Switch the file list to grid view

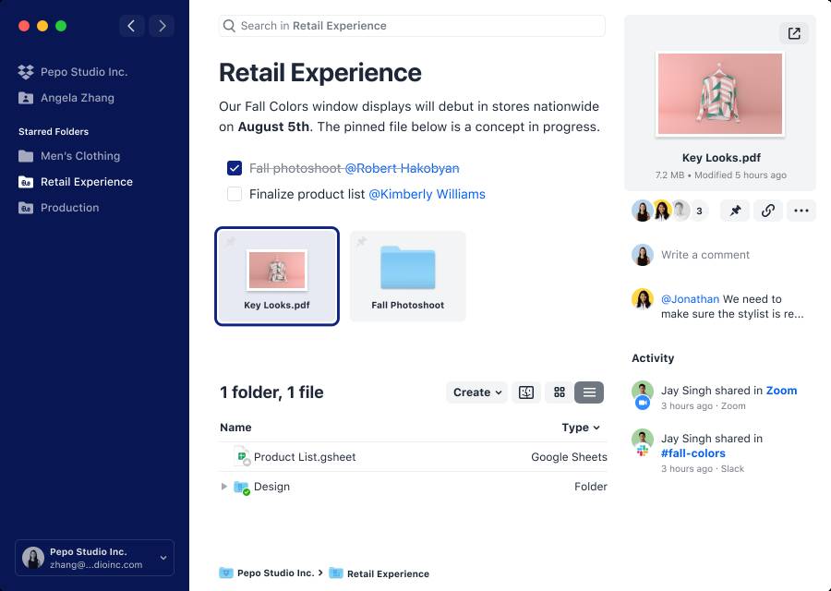559,392
